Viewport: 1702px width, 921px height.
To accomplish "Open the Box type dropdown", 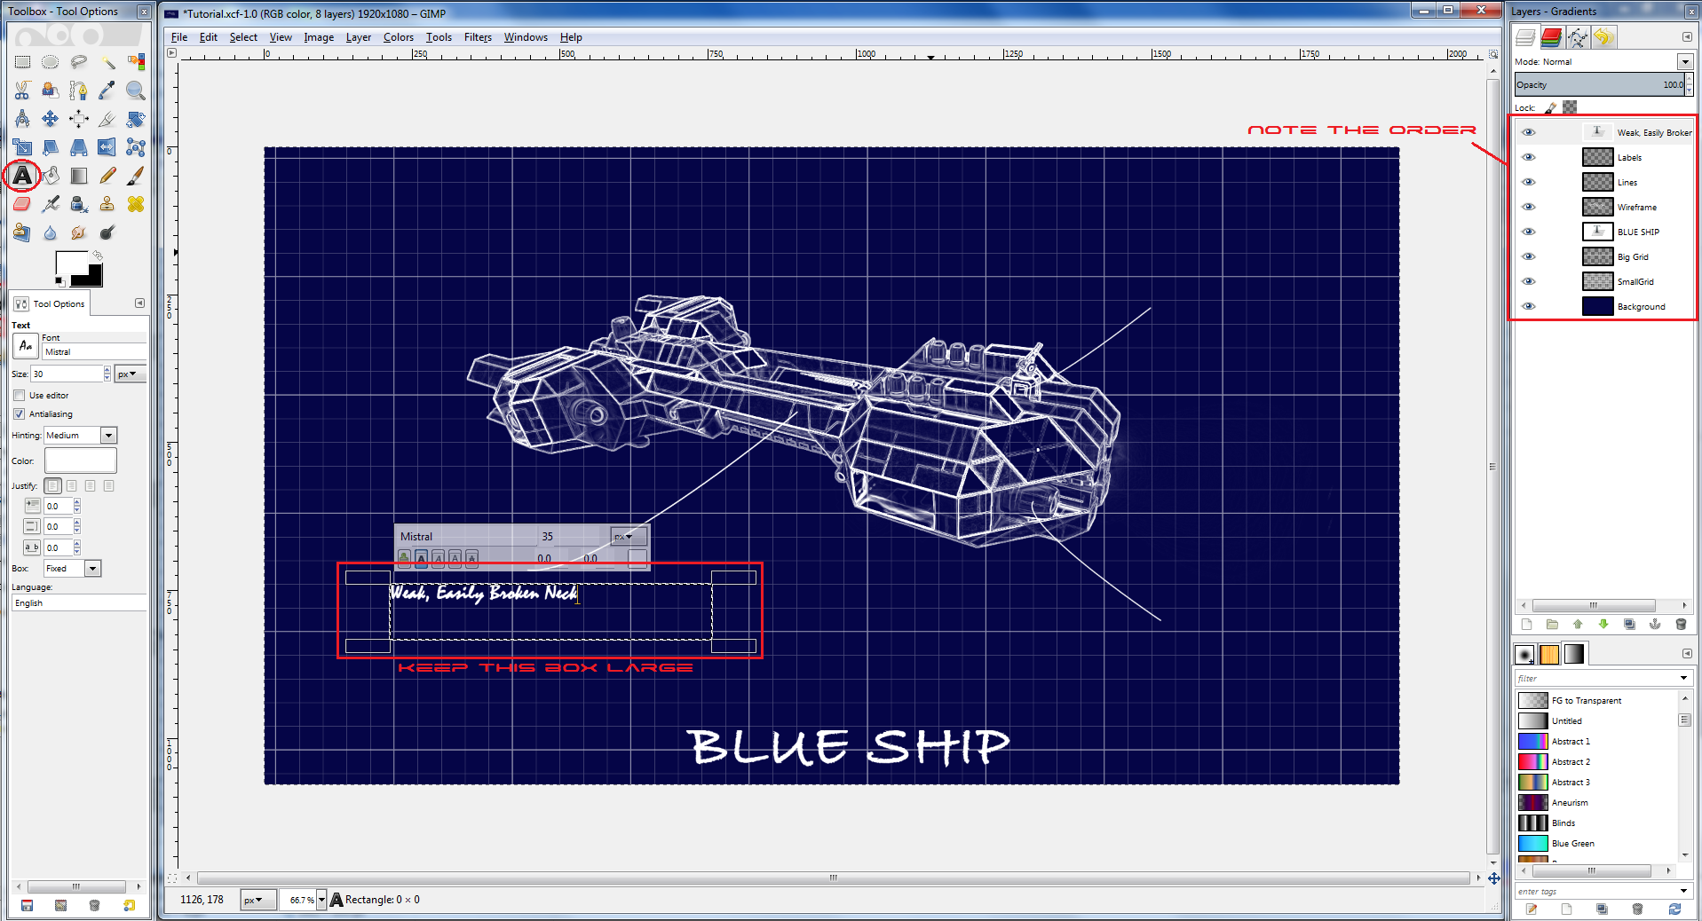I will point(92,569).
